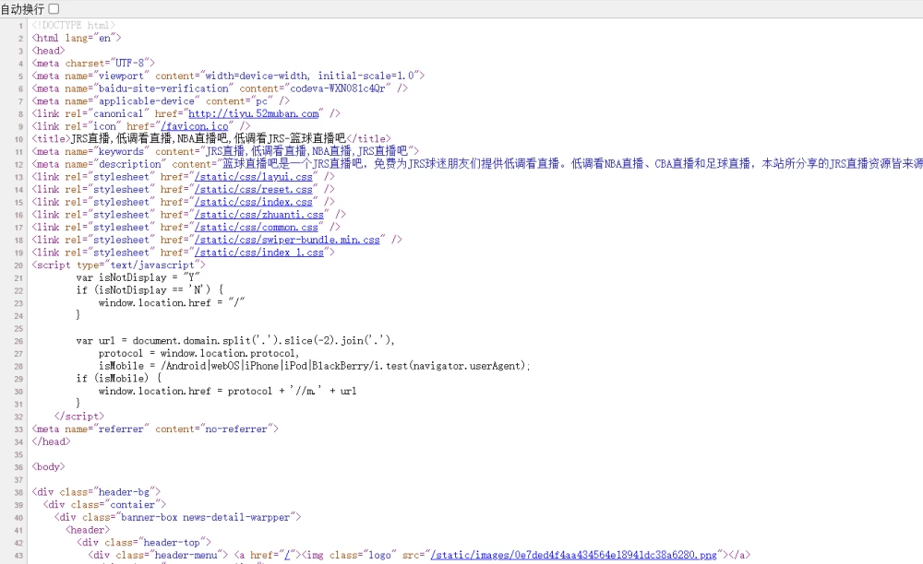Enable the 自动换行 line-wrap checkbox

tap(54, 9)
